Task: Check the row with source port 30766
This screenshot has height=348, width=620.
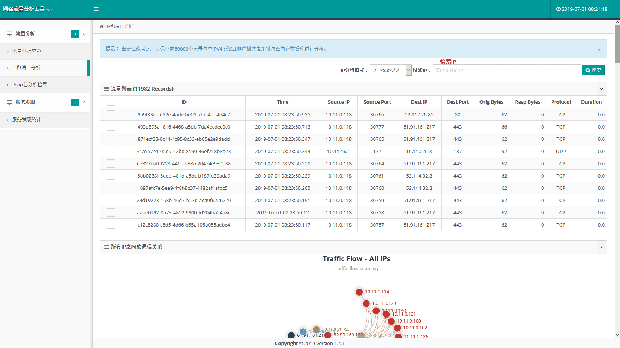Action: tap(111, 114)
